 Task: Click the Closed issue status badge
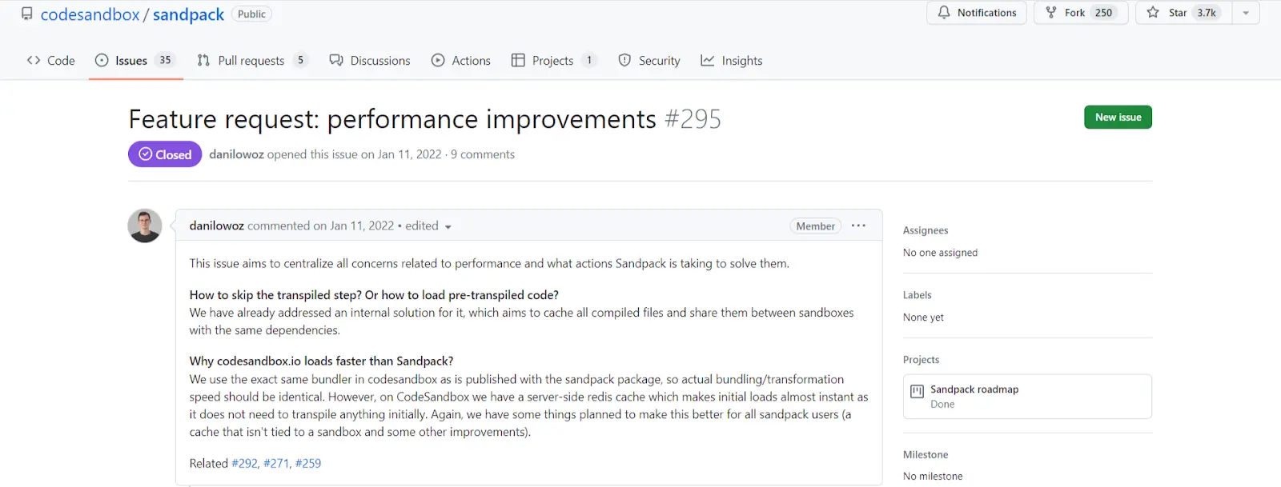tap(164, 154)
